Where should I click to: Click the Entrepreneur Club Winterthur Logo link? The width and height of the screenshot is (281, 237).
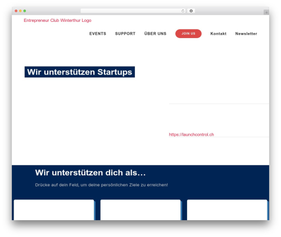point(57,20)
